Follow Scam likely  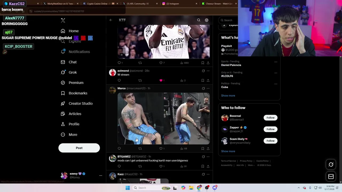tap(270, 141)
